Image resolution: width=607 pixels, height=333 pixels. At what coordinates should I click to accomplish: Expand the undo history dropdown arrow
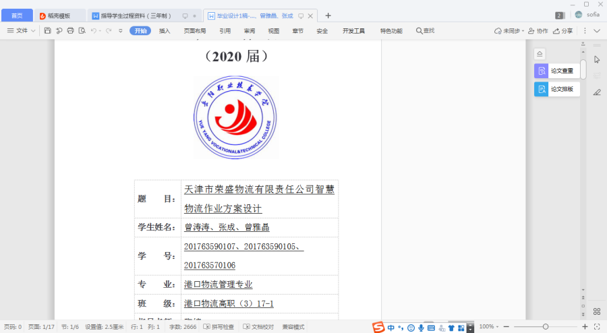100,30
